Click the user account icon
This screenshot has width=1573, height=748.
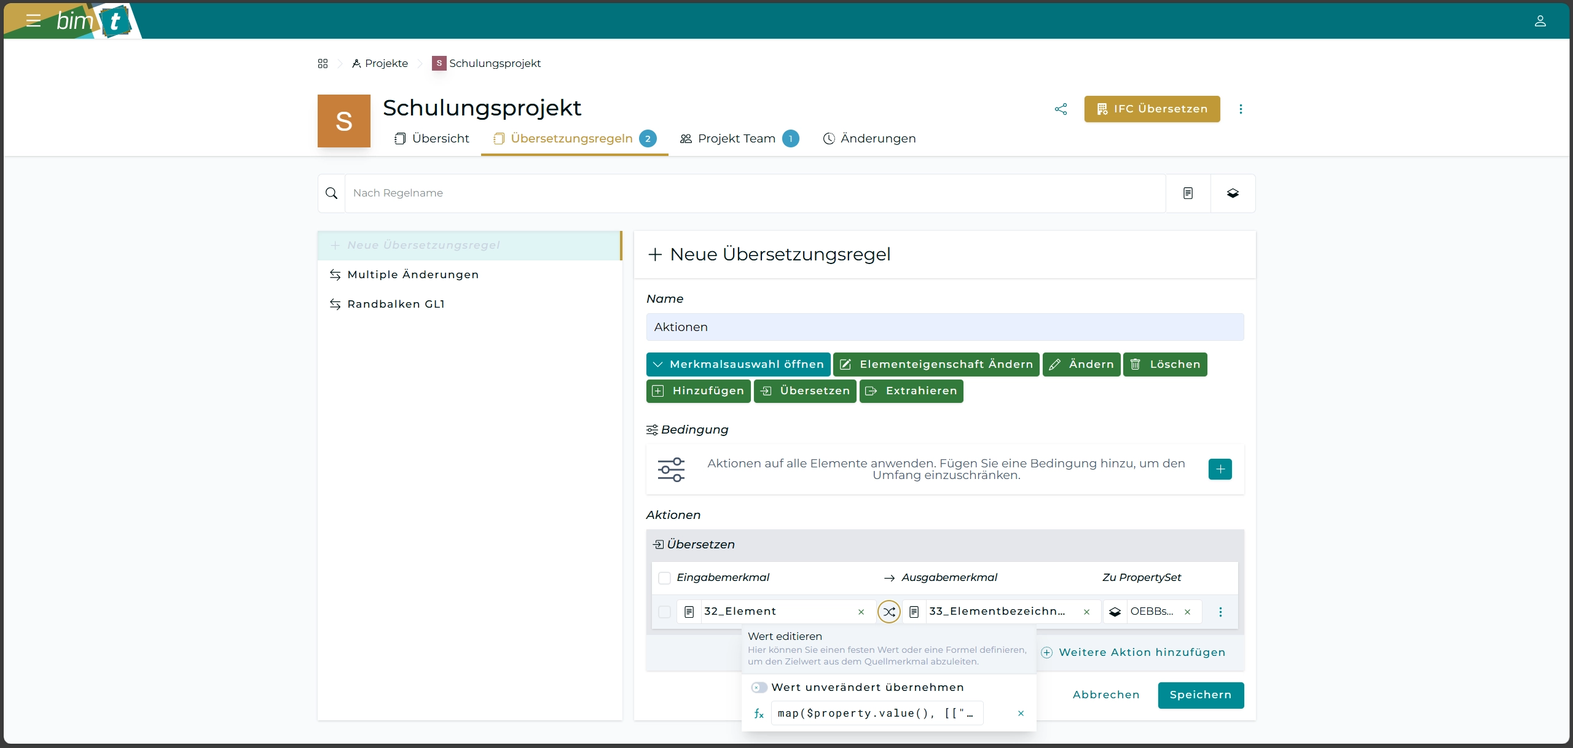point(1540,21)
